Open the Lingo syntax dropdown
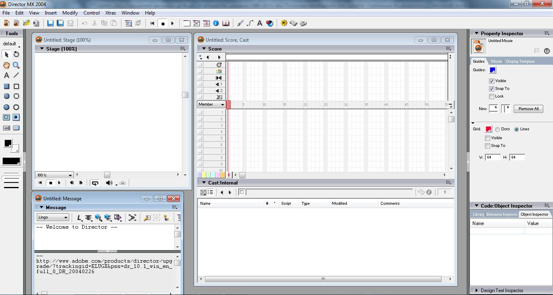Viewport: 553px width, 295px height. pos(53,217)
